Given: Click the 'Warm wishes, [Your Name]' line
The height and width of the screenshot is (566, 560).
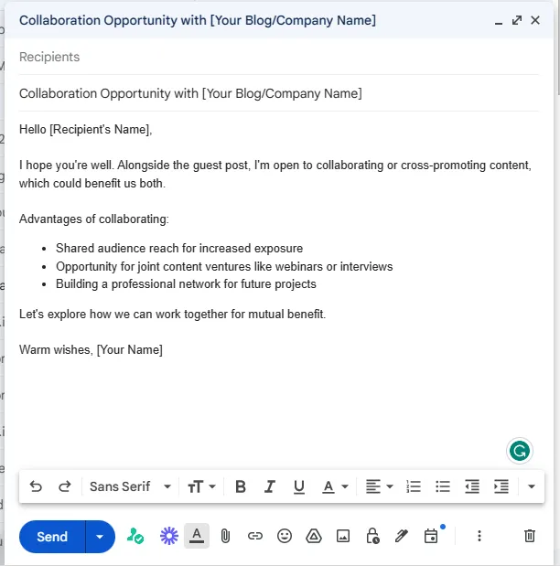Looking at the screenshot, I should (91, 350).
